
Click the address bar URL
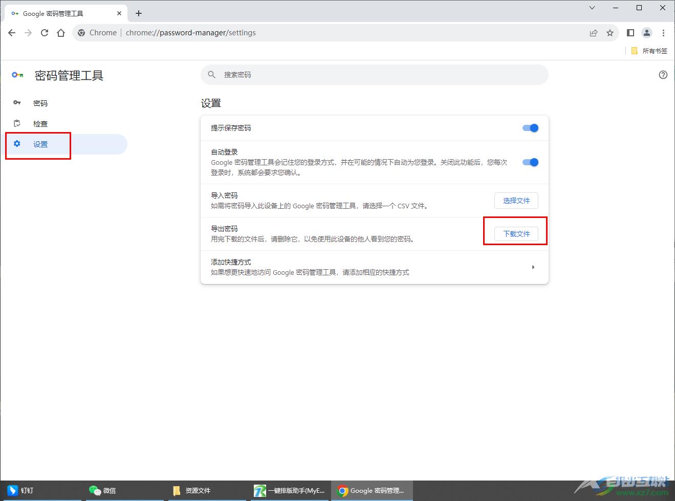(x=191, y=33)
